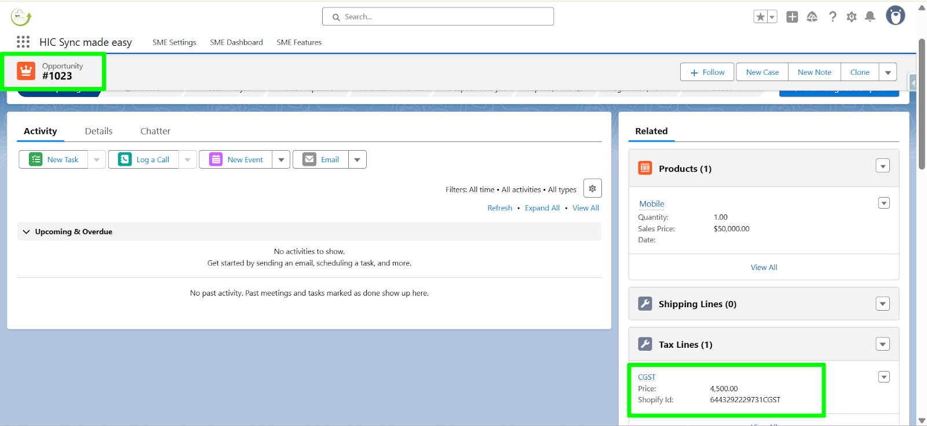Click the Tax Lines (1) heading
Viewport: 927px width, 426px height.
tap(685, 345)
